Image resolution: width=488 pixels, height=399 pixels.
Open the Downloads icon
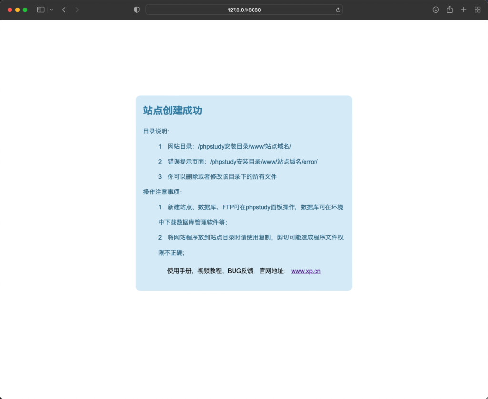436,10
